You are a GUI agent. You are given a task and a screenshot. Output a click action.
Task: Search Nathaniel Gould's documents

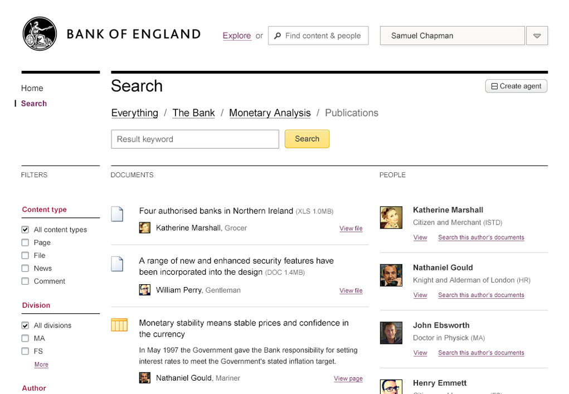[x=481, y=295]
